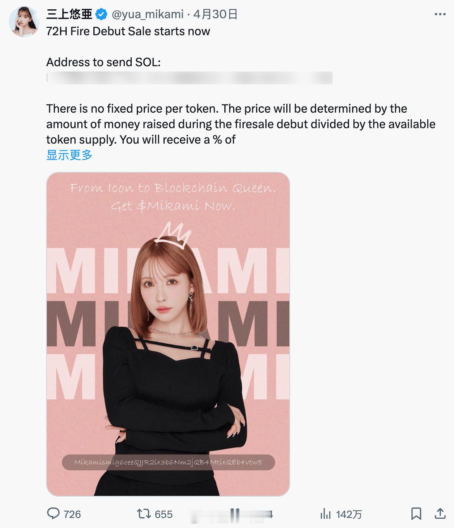Open the author's profile avatar picture
Image resolution: width=454 pixels, height=528 pixels.
click(24, 22)
